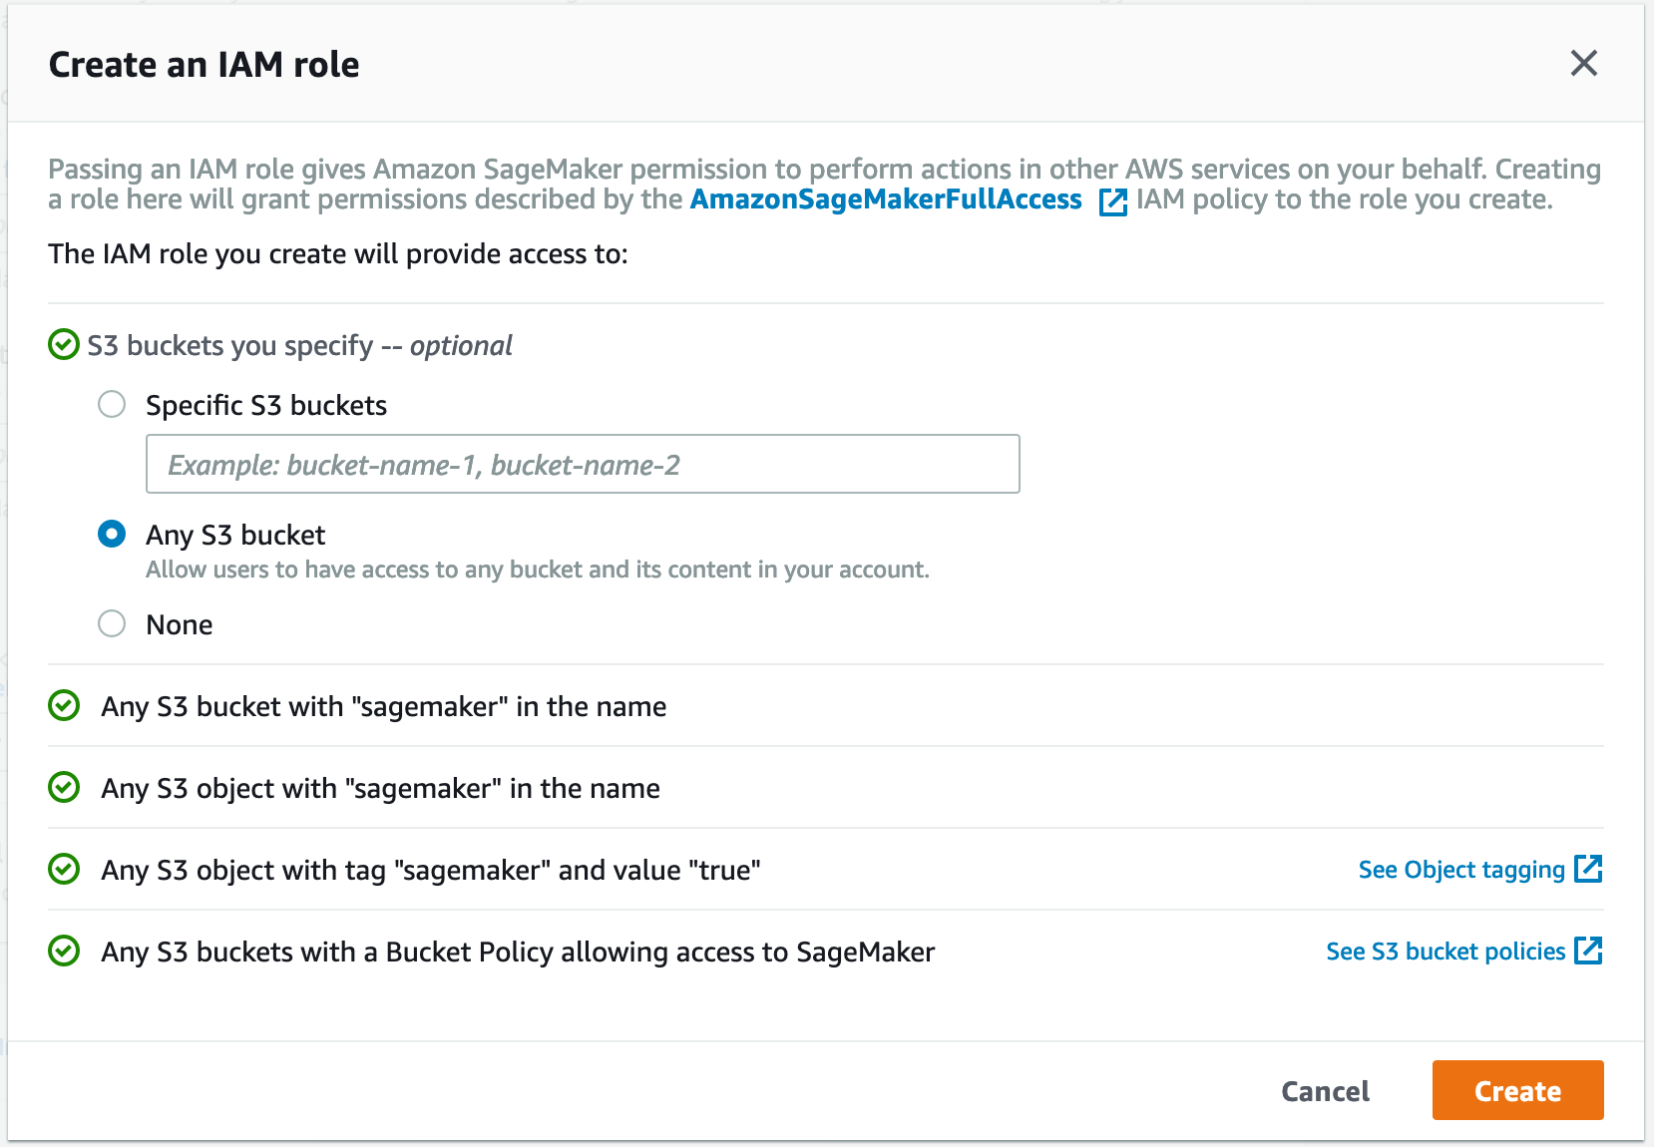
Task: Click the orange Create button
Action: (x=1517, y=1090)
